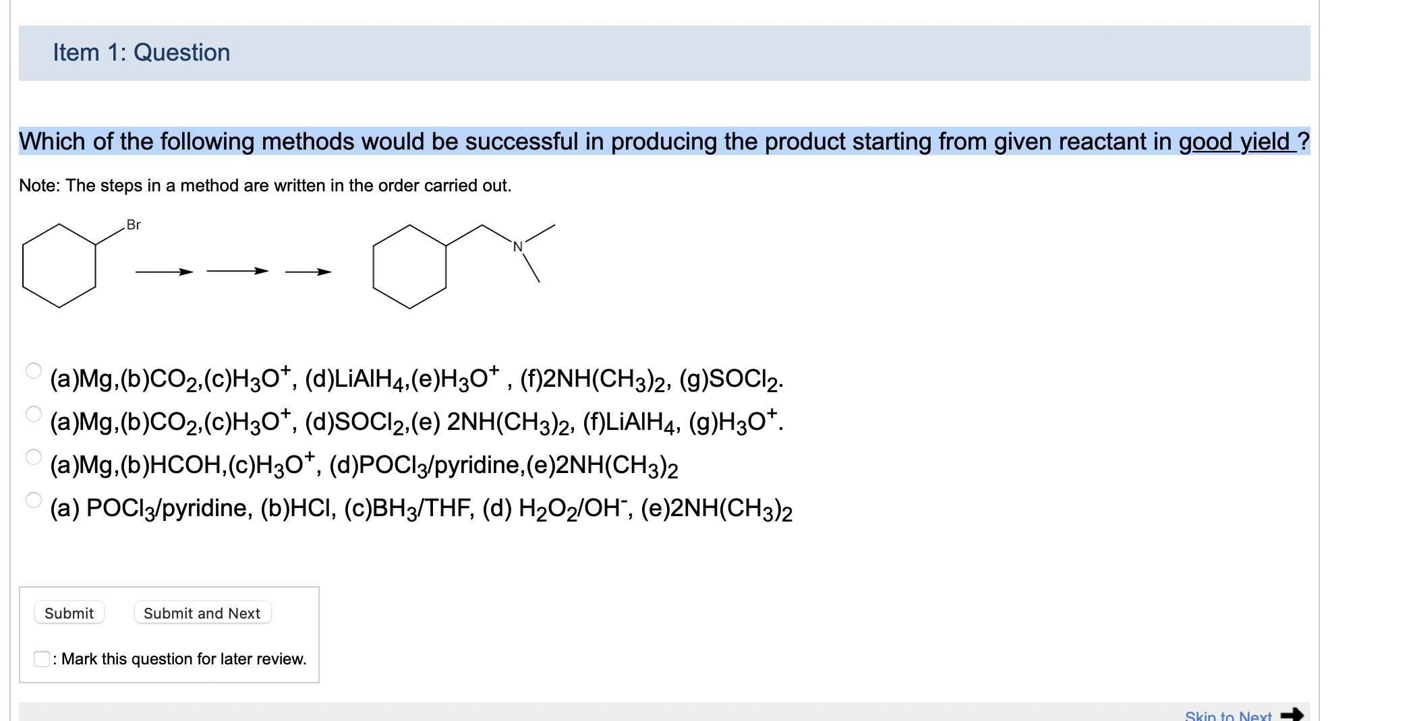Image resolution: width=1415 pixels, height=721 pixels.
Task: Click the Note about method step order
Action: (x=266, y=185)
